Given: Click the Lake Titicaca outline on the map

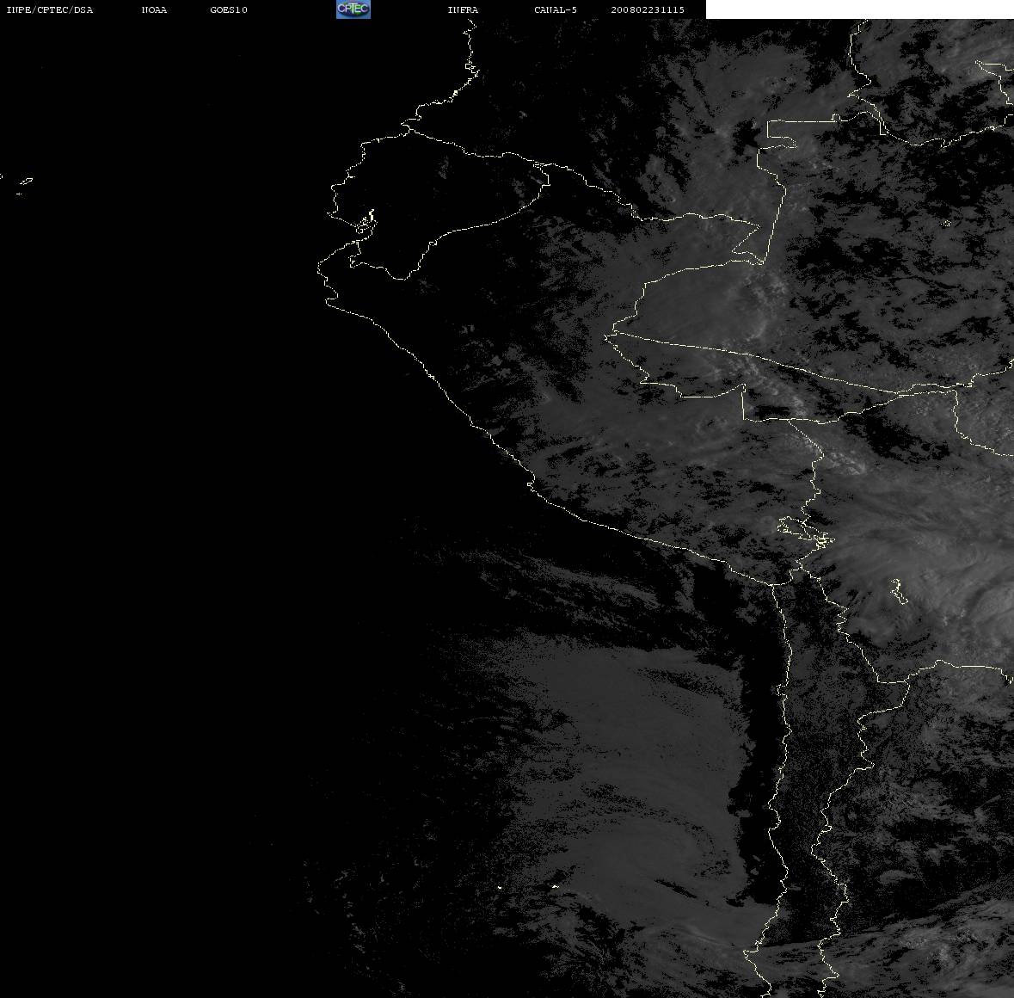Looking at the screenshot, I should (805, 533).
